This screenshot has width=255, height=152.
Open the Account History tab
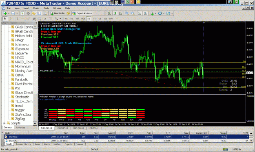23,144
